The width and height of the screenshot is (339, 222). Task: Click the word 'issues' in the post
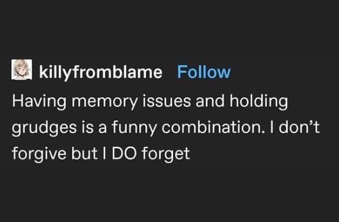[x=167, y=101]
